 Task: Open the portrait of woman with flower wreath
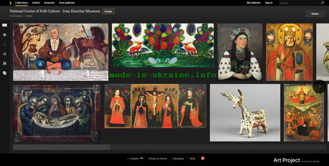pos(240,52)
